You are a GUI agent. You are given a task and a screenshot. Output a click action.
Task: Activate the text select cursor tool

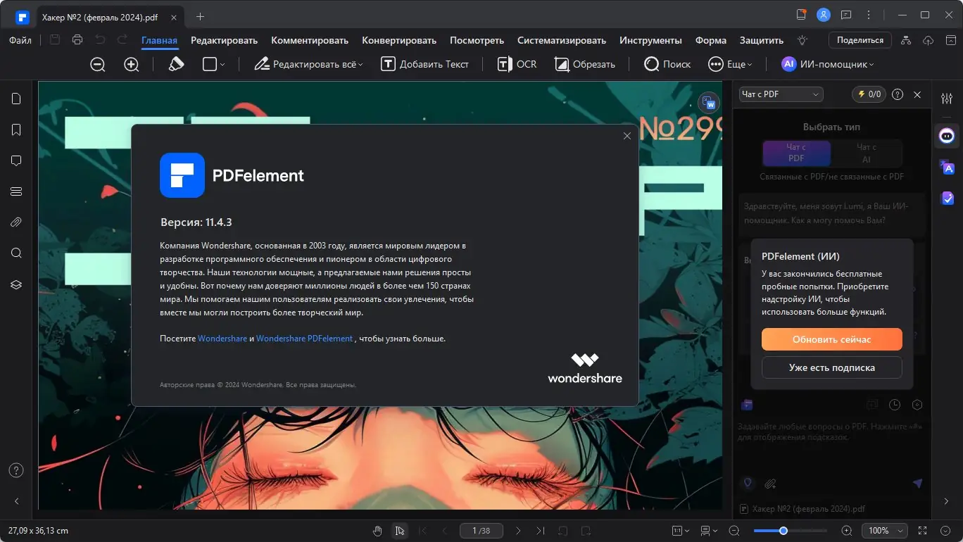tap(400, 531)
